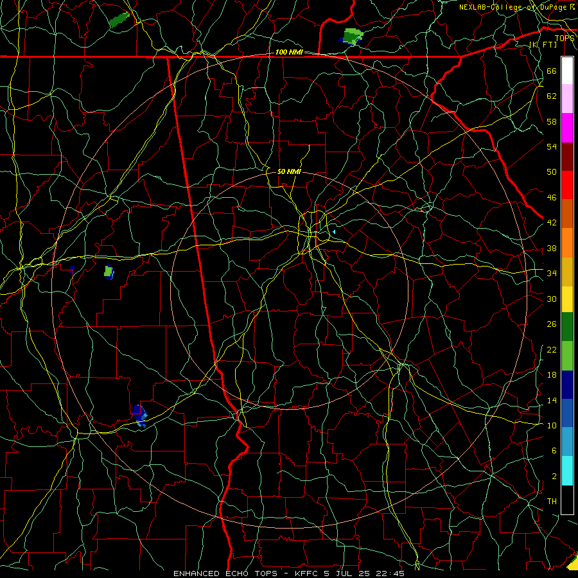Select the 46 legend scale value

pos(552,197)
